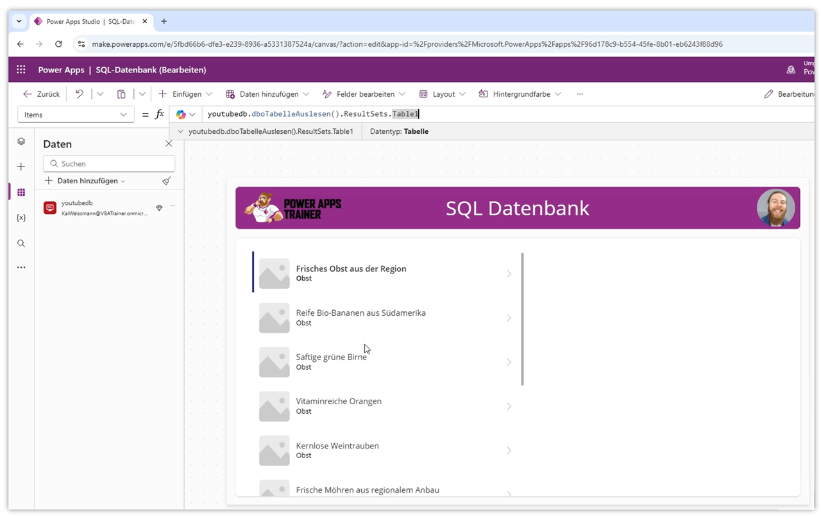Open chevron for Reife Bio-Bananen row
821x517 pixels.
509,318
